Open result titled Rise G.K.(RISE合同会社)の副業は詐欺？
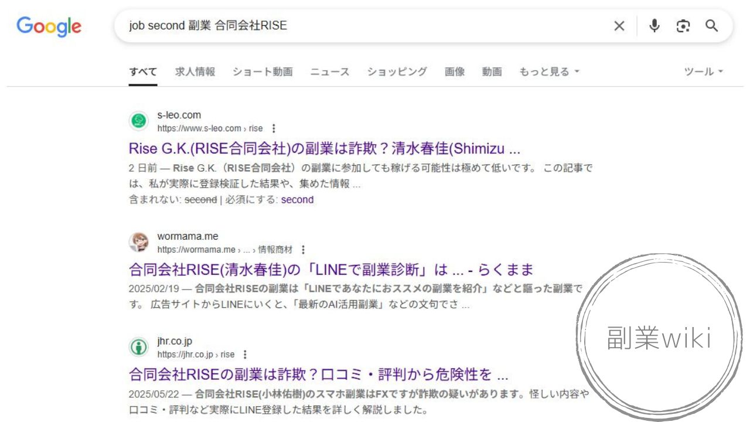This screenshot has width=750, height=422. click(324, 148)
